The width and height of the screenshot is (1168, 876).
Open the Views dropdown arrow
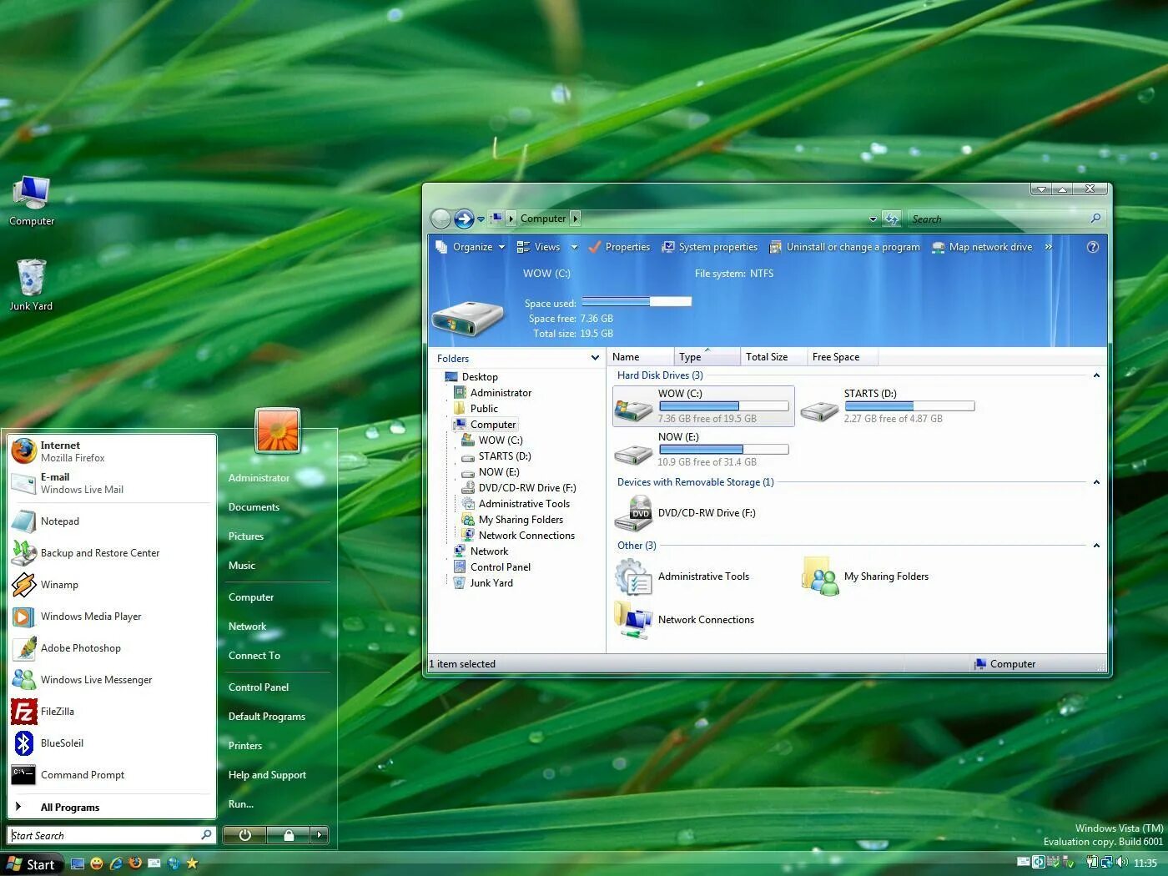[x=573, y=247]
